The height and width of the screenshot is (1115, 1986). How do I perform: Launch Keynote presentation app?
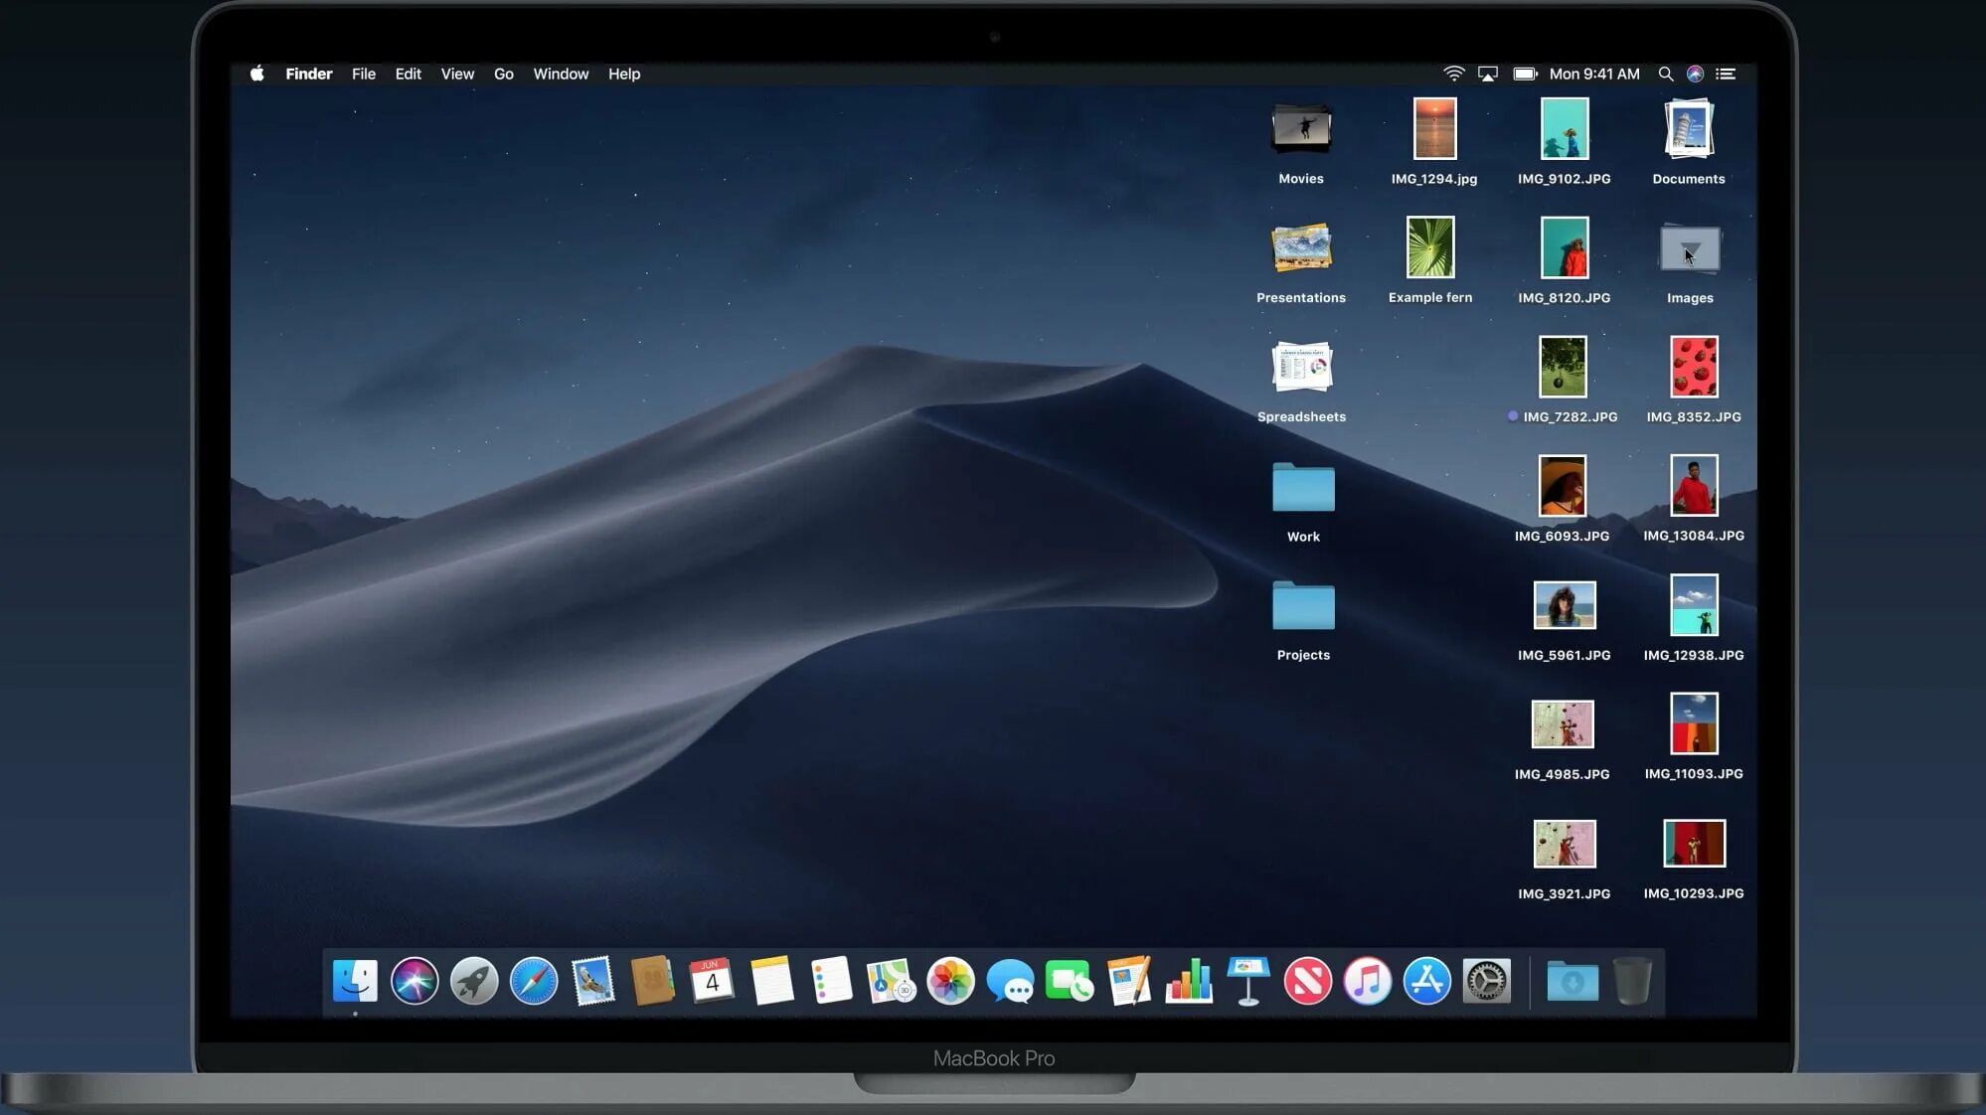[1245, 982]
